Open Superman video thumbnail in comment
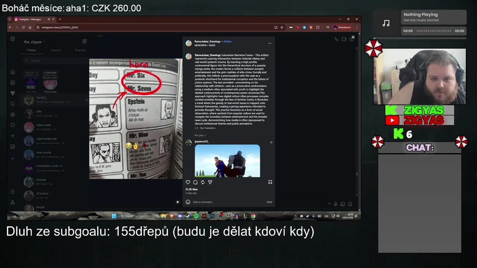477x268 pixels. [227, 161]
